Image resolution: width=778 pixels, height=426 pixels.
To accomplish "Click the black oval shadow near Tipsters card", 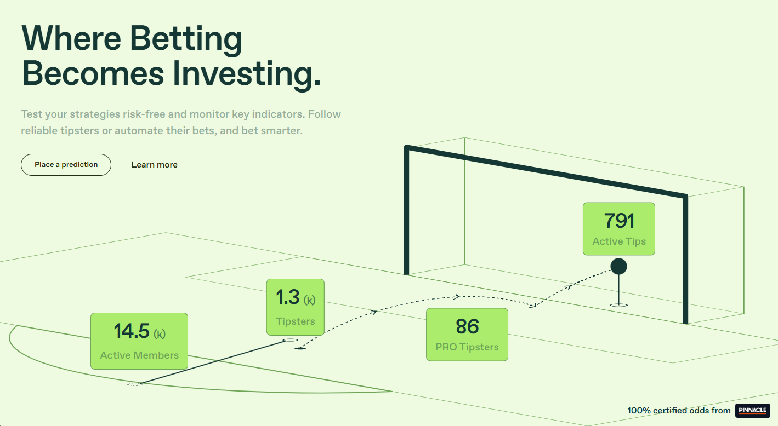I will (300, 348).
